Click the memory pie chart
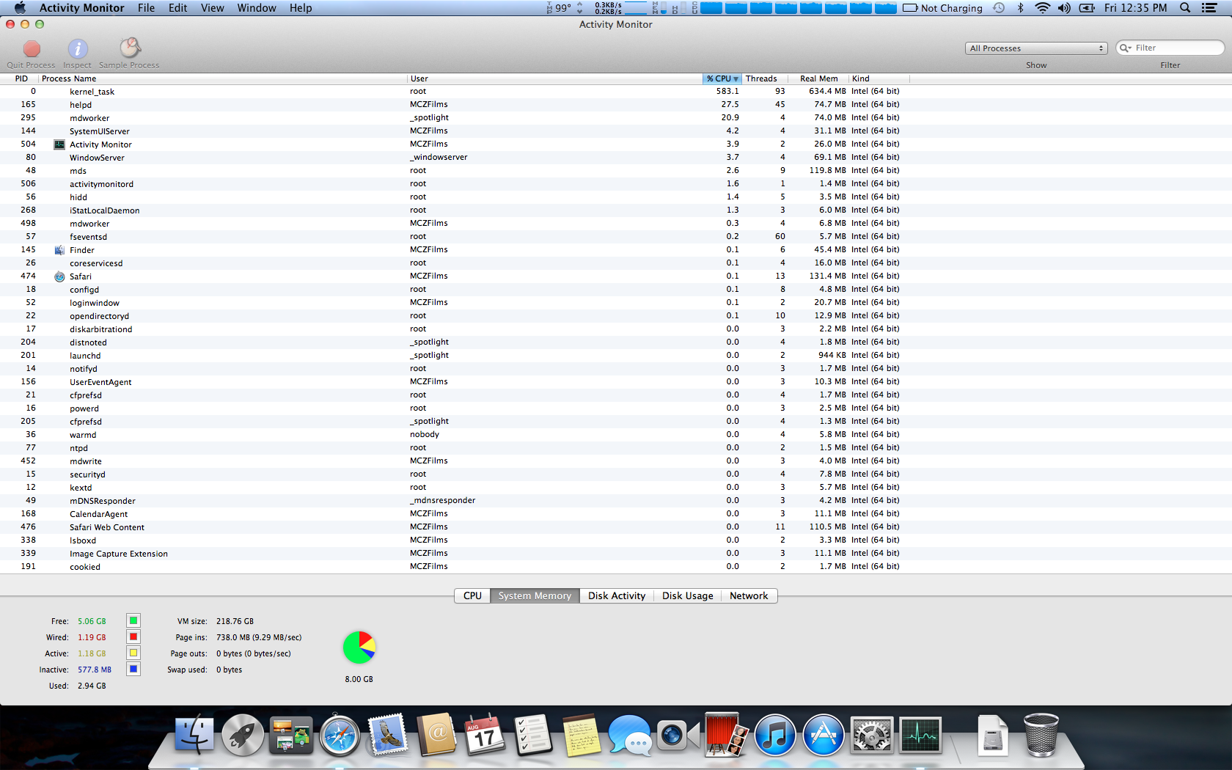The image size is (1232, 770). pyautogui.click(x=359, y=648)
